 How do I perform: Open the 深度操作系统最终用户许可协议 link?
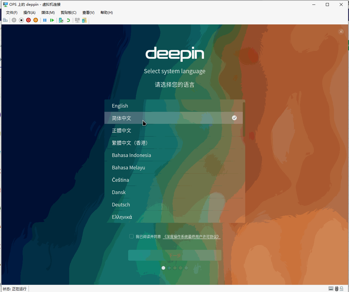(192, 237)
